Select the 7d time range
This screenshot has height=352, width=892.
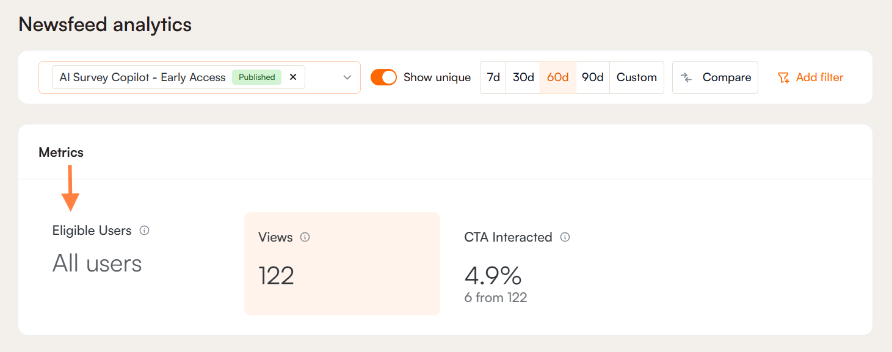(x=493, y=77)
